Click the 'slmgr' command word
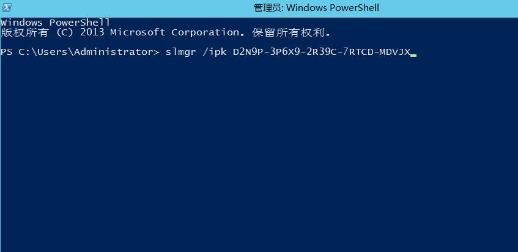The image size is (518, 252). [180, 52]
